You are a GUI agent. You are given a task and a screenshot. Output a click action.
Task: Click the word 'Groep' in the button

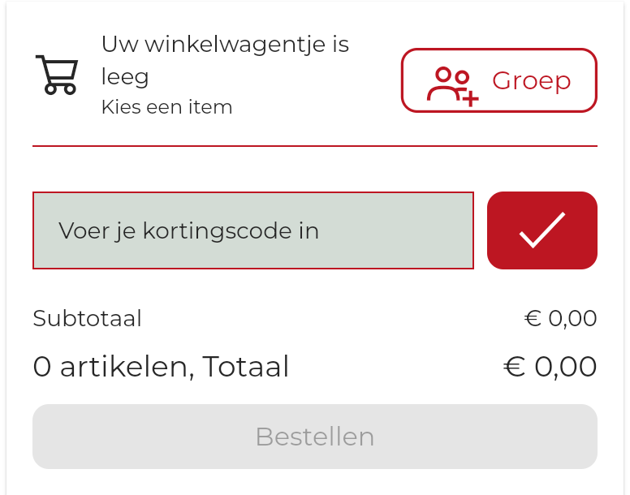(x=531, y=81)
